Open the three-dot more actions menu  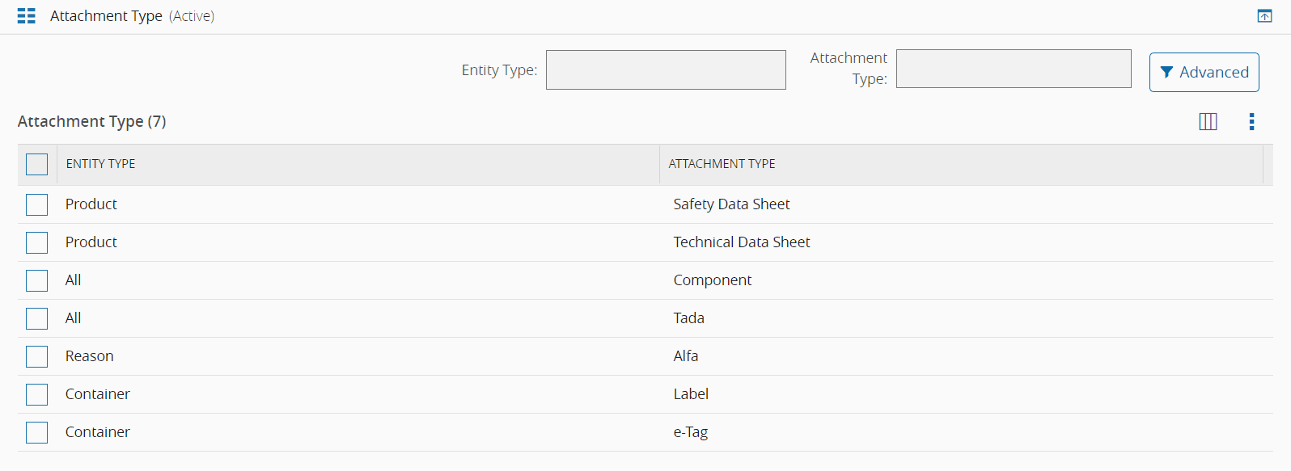(x=1251, y=122)
